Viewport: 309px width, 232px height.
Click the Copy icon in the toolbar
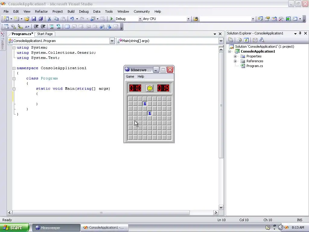click(x=56, y=19)
